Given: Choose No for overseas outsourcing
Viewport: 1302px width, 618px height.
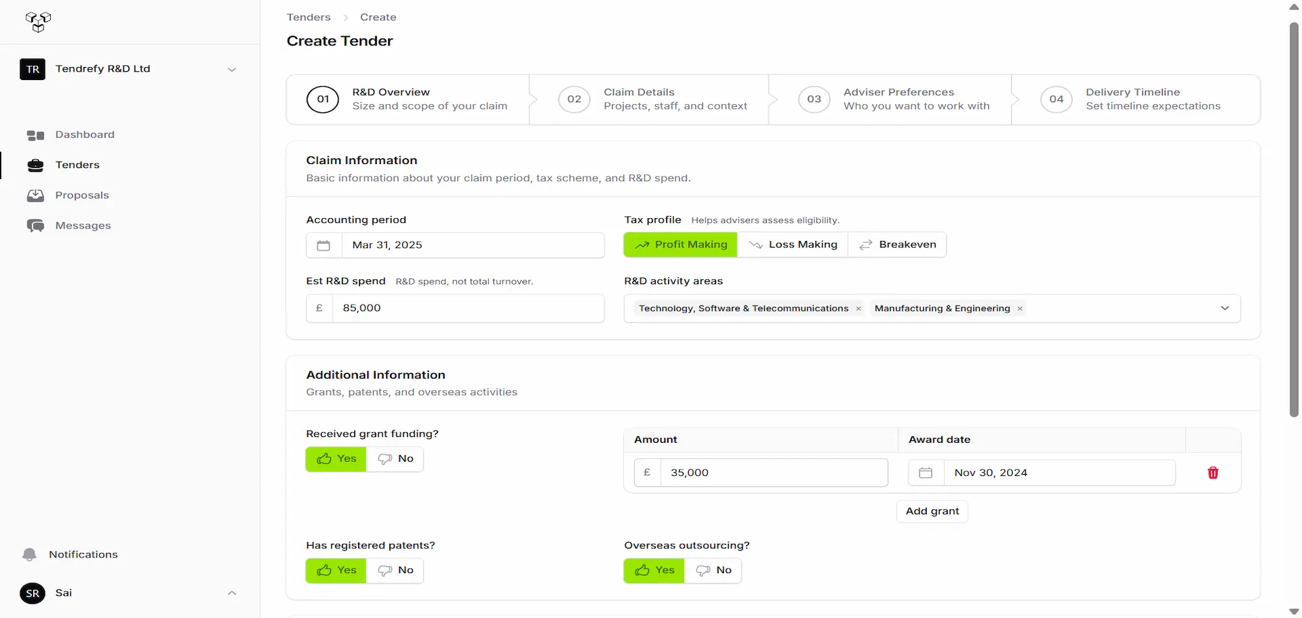Looking at the screenshot, I should (x=713, y=570).
